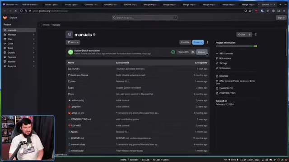Switch to the Mid-life transitio... tab

[x=30, y=4]
